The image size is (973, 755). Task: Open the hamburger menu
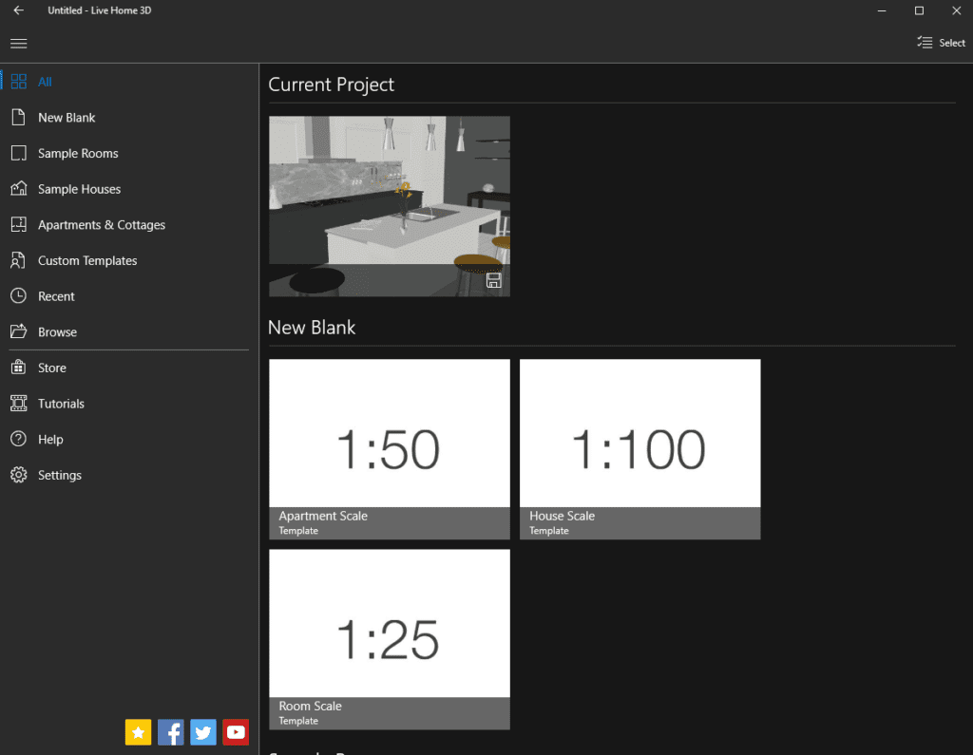click(x=19, y=44)
